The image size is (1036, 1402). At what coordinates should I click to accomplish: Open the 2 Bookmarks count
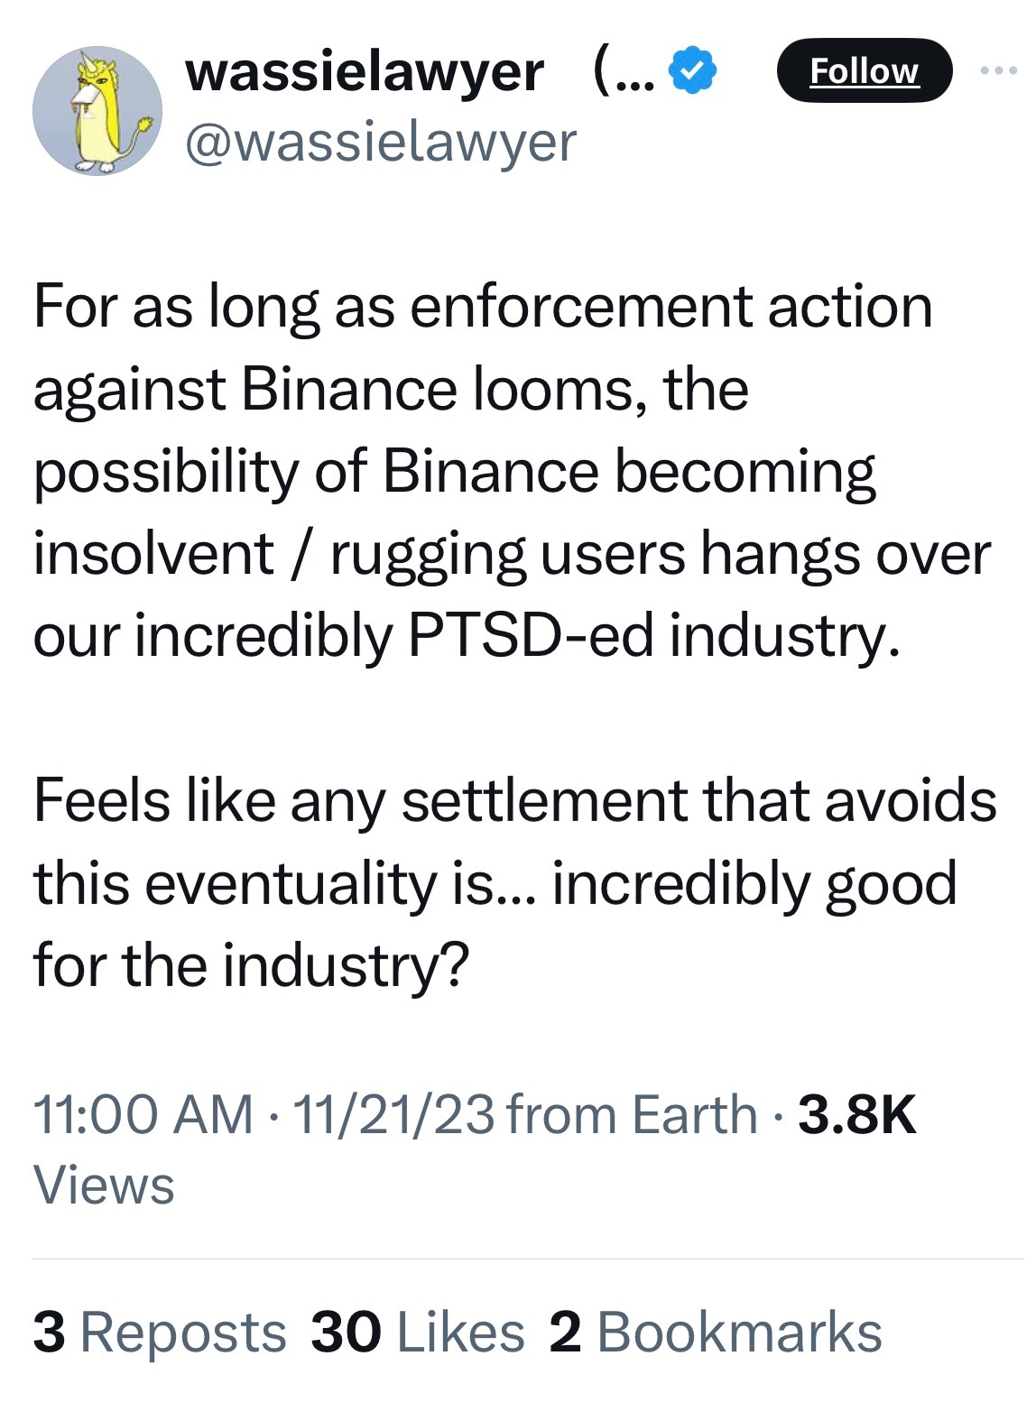tap(715, 1333)
